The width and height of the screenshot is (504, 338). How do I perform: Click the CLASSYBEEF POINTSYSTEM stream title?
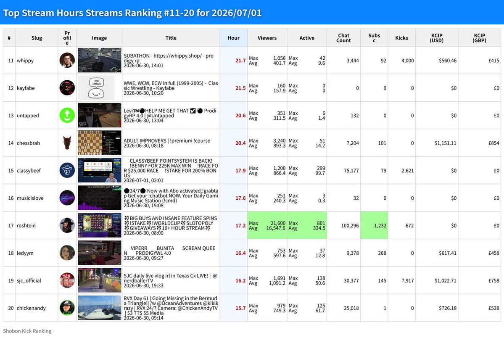171,168
